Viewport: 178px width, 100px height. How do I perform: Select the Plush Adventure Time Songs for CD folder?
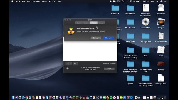tap(145, 78)
